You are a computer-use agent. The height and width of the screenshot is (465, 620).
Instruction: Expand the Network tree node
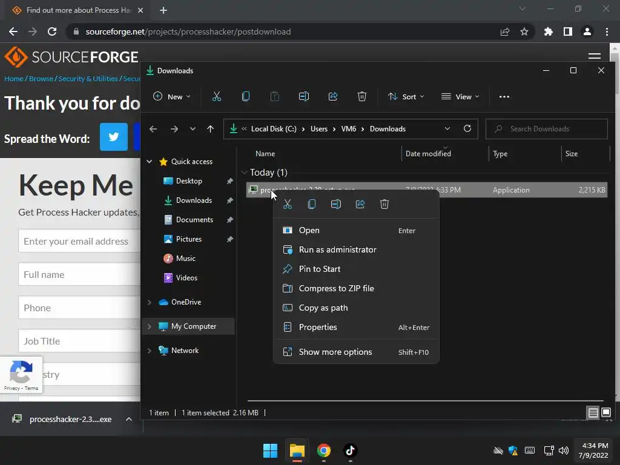point(150,351)
